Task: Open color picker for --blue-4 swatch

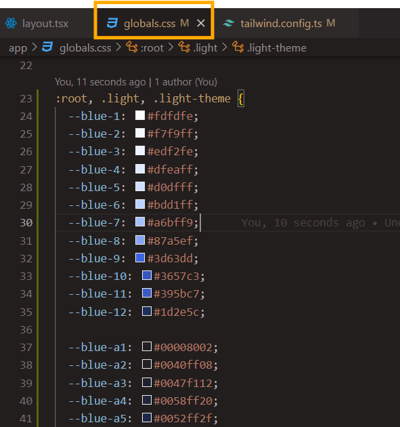Action: coord(140,169)
